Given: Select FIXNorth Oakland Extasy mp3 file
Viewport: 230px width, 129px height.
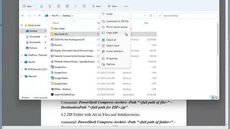Looking at the screenshot, I should [74, 62].
